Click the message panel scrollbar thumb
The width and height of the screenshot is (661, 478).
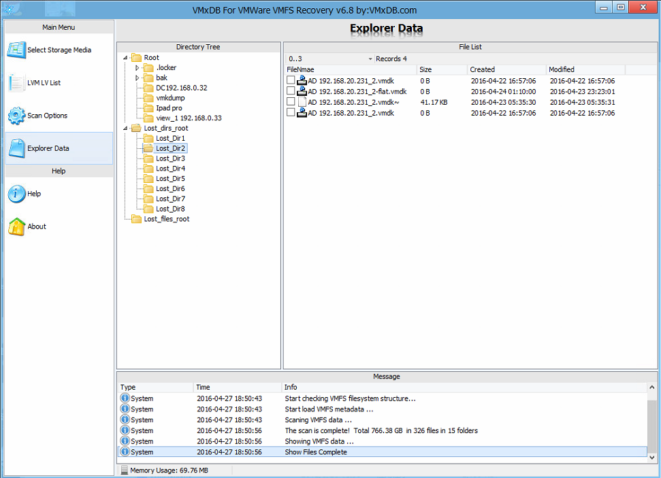(651, 426)
